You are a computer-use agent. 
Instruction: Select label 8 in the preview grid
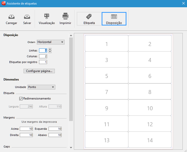(x=150, y=92)
